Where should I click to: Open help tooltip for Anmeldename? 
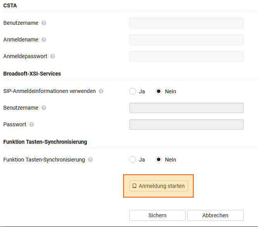[44, 40]
